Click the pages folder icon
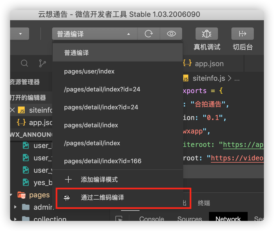This screenshot has width=274, height=231. [x=22, y=195]
